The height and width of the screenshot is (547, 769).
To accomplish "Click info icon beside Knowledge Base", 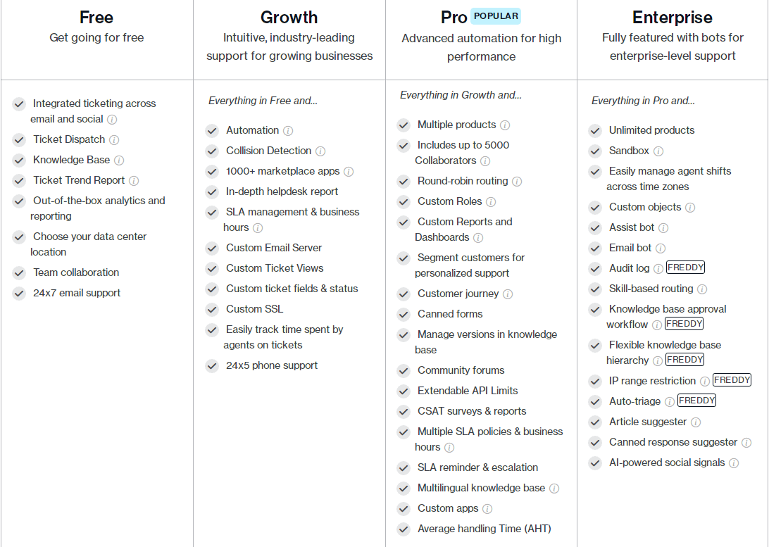I will click(119, 161).
